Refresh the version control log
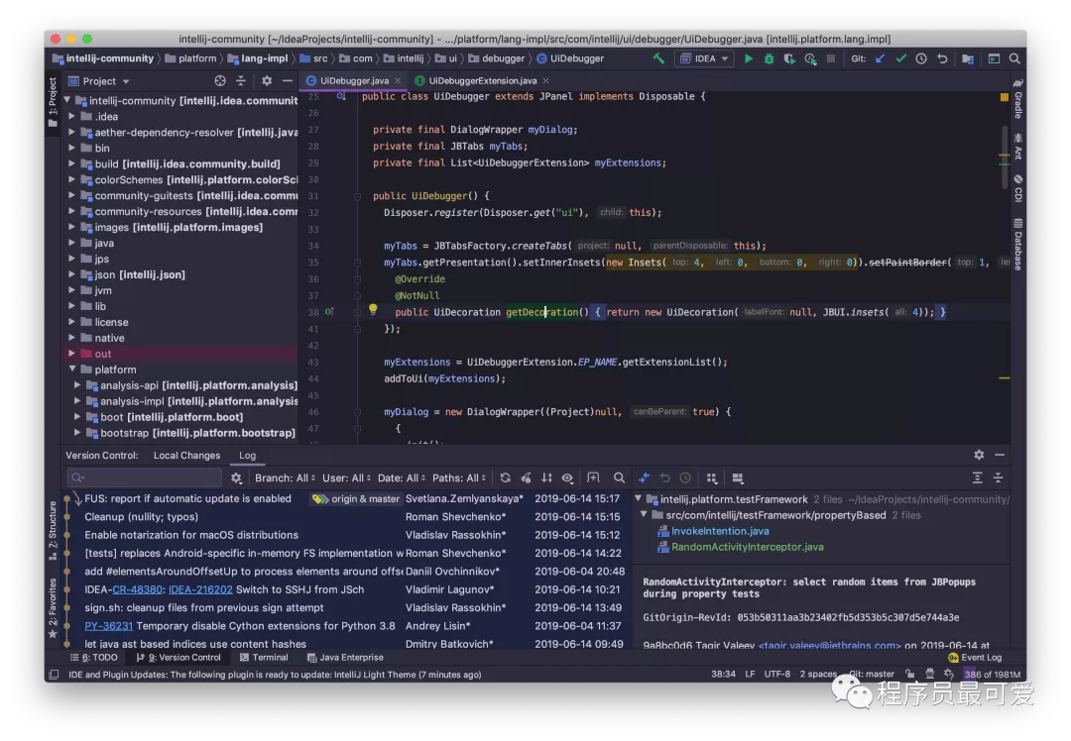The image size is (1071, 741). (506, 478)
